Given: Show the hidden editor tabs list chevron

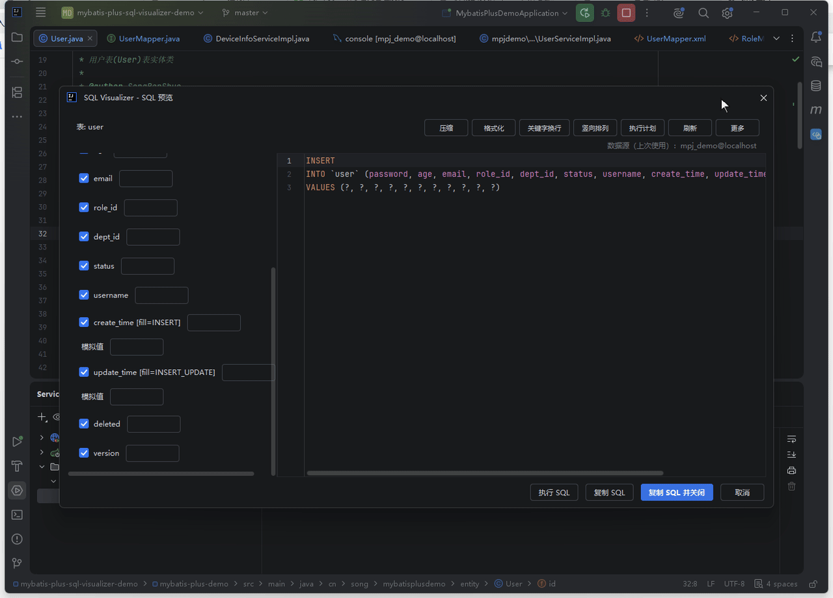Looking at the screenshot, I should [x=776, y=38].
